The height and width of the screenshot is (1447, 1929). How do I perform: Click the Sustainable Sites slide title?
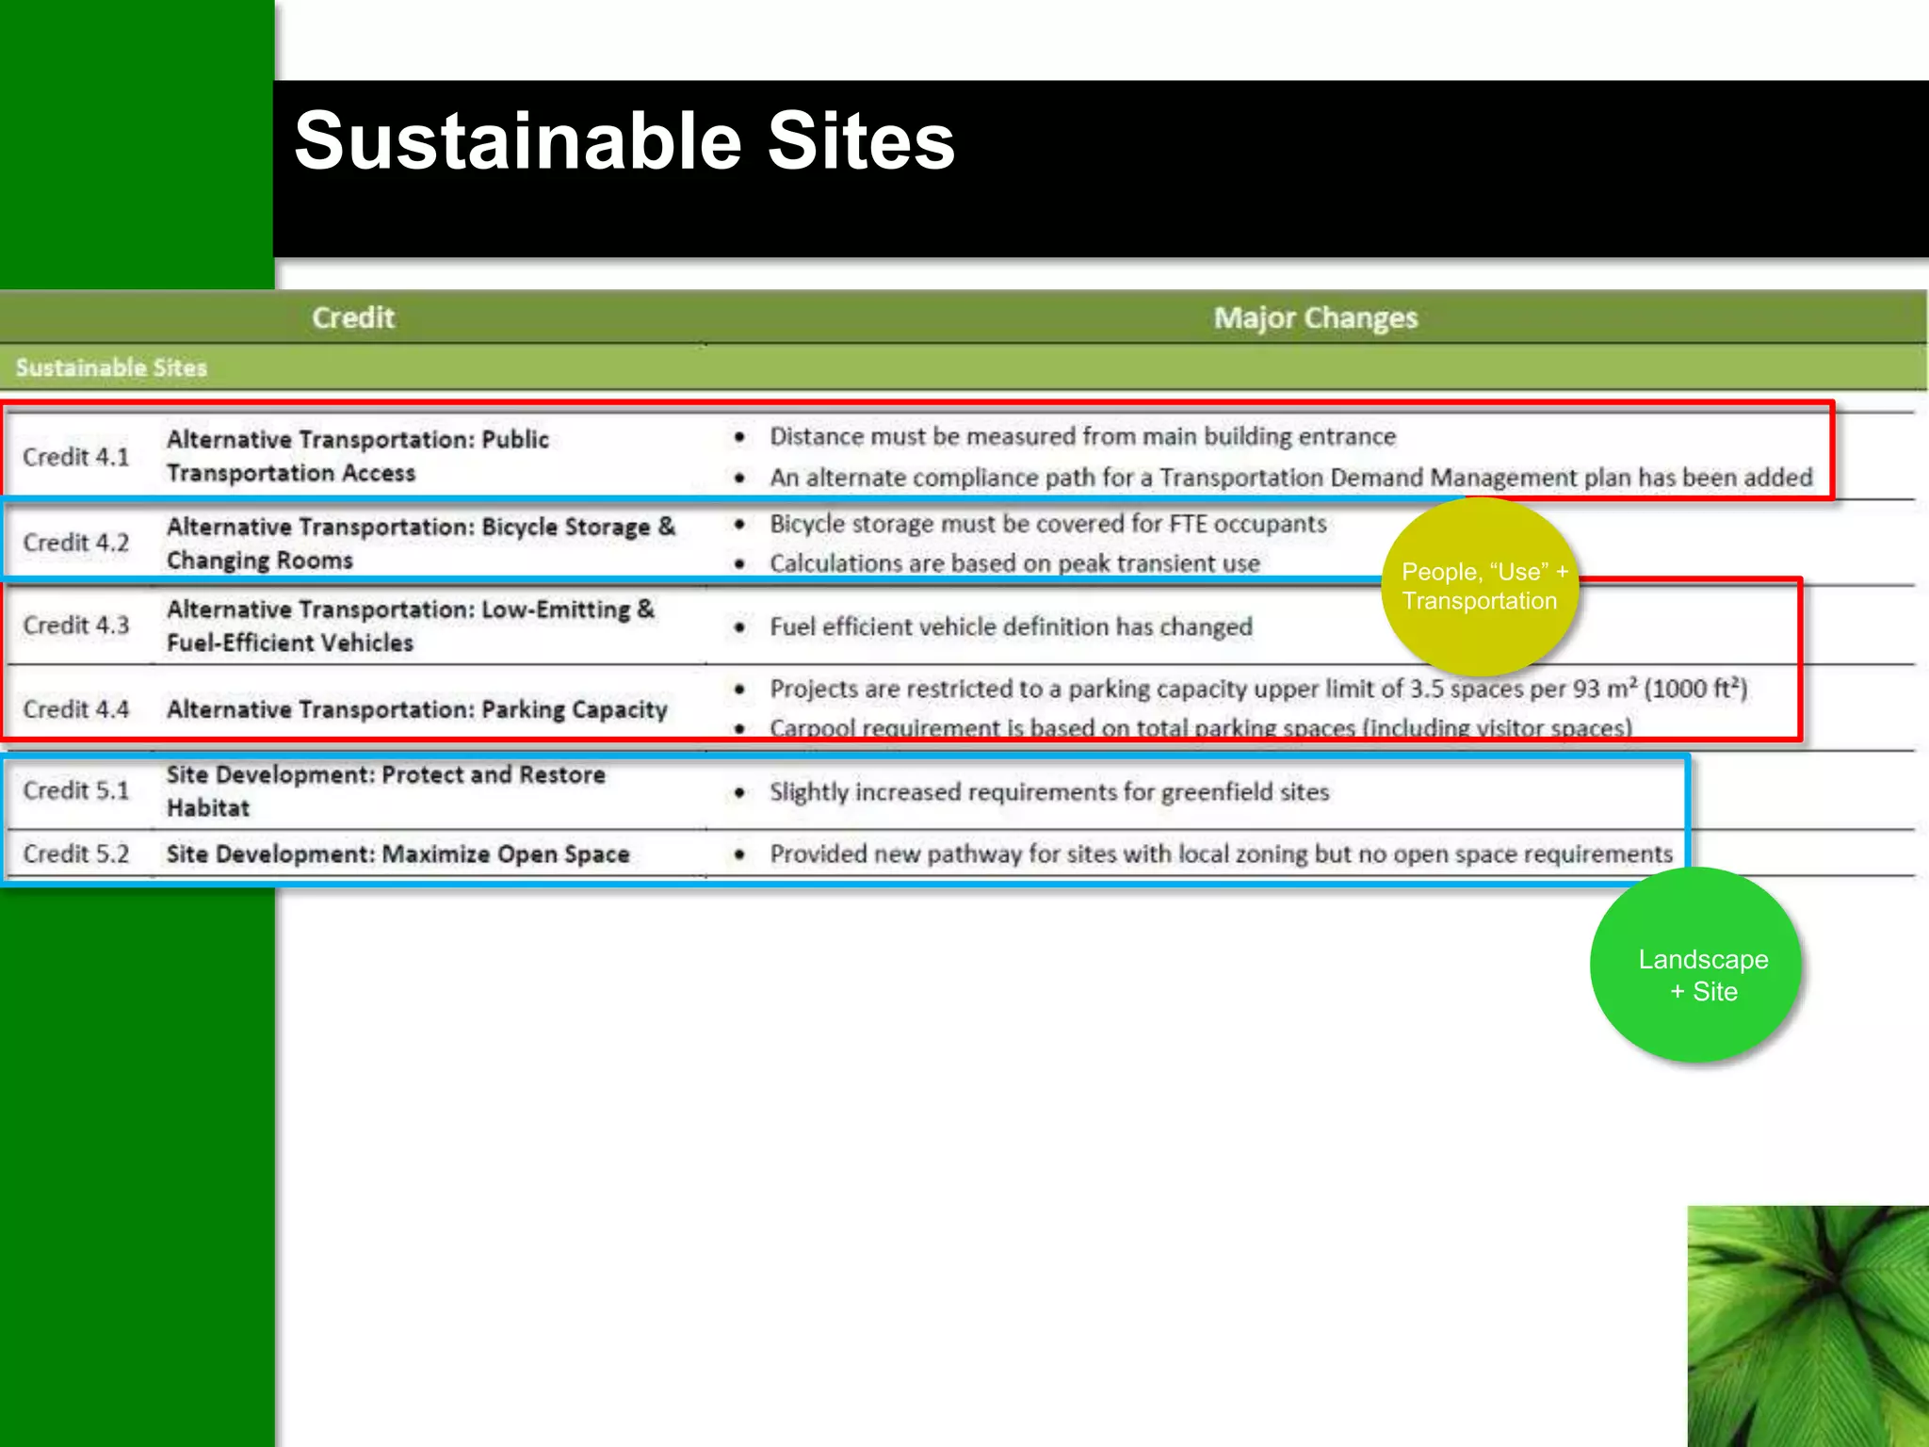click(x=624, y=141)
